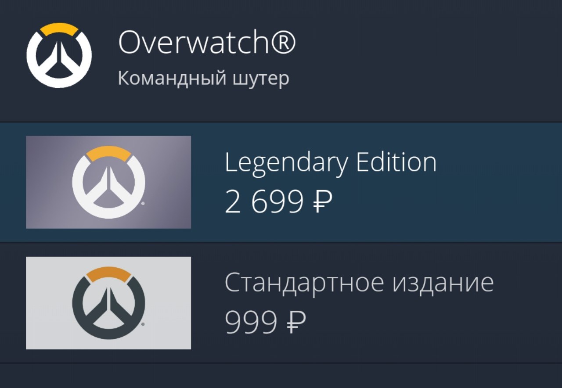Click the 999 ₽ price
Image resolution: width=562 pixels, height=388 pixels.
coord(266,323)
